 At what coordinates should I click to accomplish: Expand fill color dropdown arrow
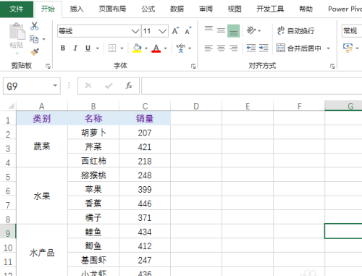(x=146, y=49)
